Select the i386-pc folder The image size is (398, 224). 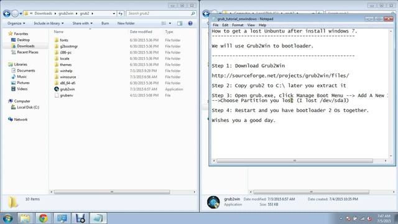(x=66, y=52)
